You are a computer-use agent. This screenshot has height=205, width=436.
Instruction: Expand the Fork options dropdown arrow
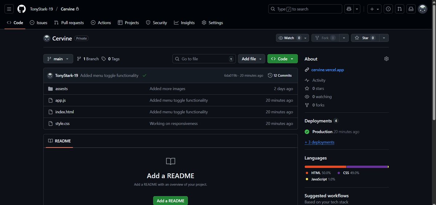pos(344,38)
